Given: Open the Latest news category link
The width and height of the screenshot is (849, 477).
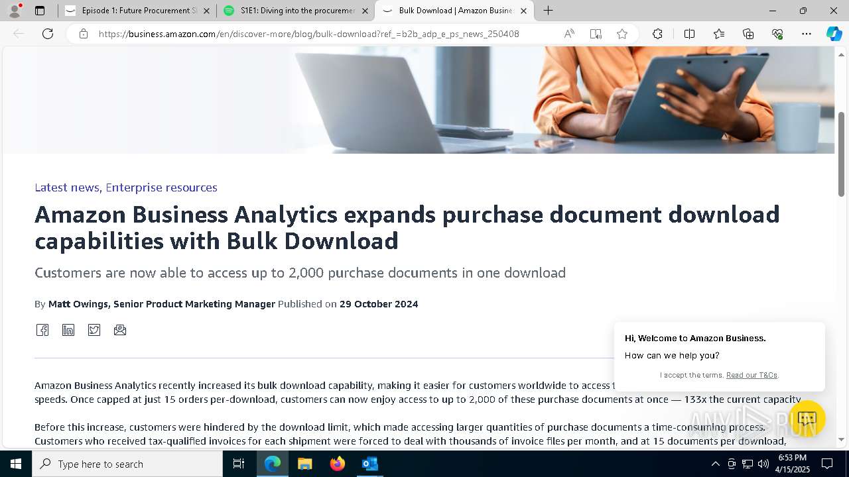Looking at the screenshot, I should point(67,187).
